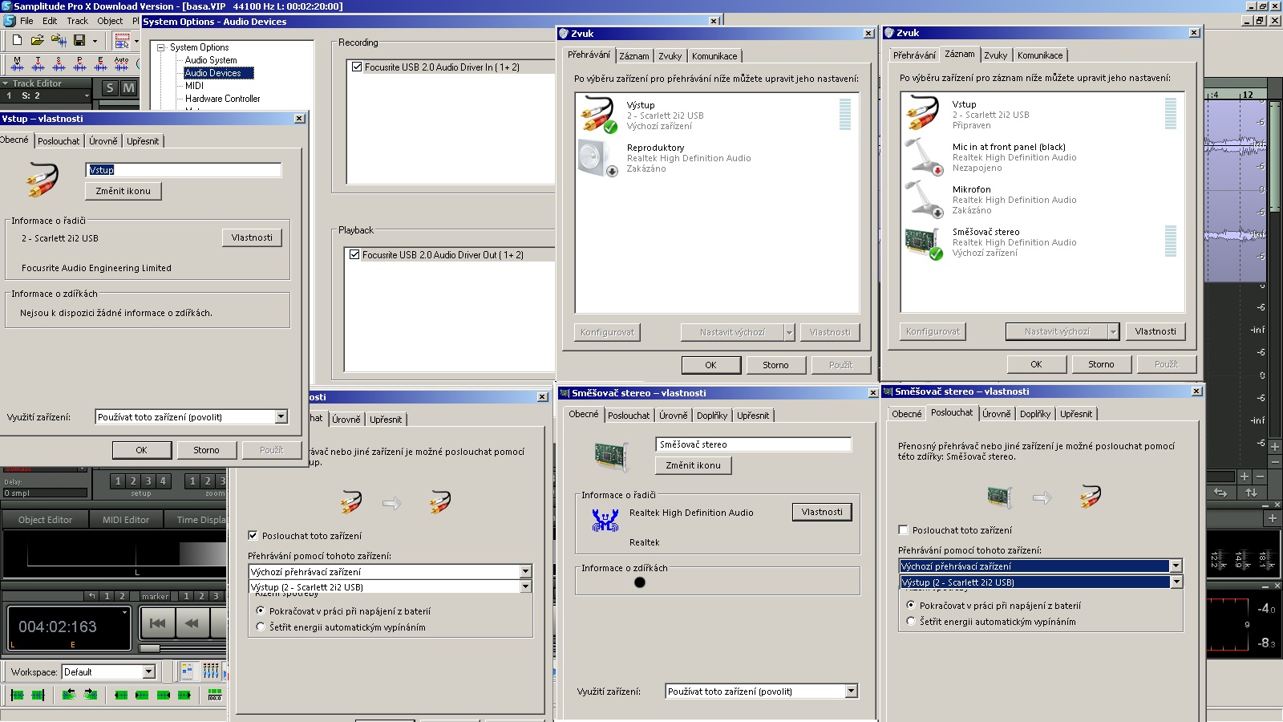Click the transport position slider handle
Screen dimensions: 1283x722
149,648
